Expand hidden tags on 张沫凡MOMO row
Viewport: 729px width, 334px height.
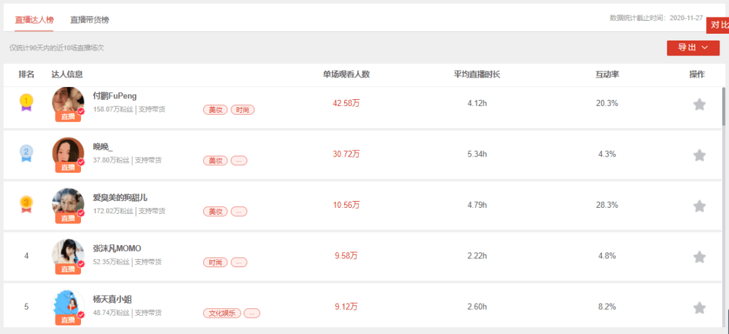click(239, 262)
